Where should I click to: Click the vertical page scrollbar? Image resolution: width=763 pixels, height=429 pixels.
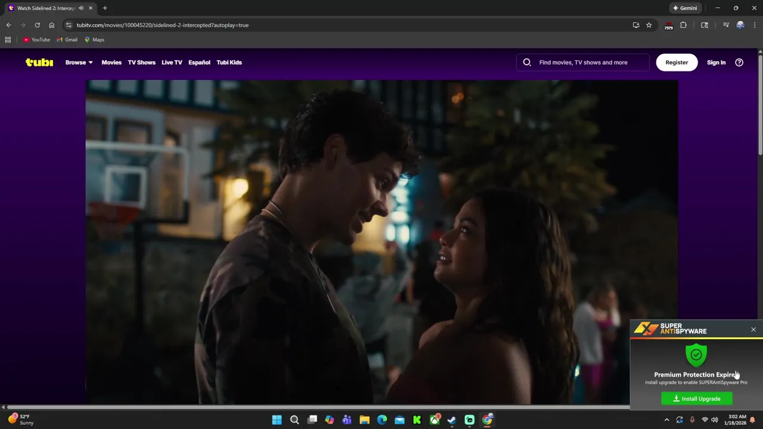(x=760, y=106)
